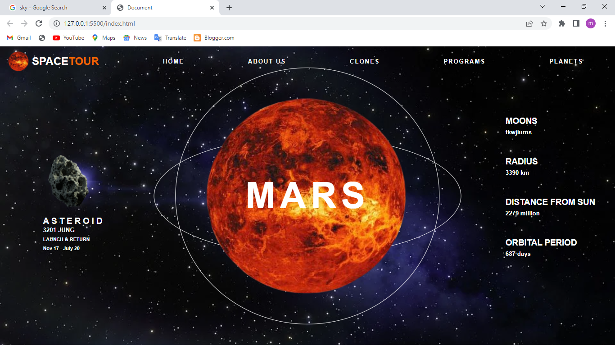Close the Document tab
Screen dimensions: 615x346
pyautogui.click(x=212, y=8)
